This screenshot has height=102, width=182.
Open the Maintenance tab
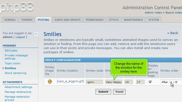point(133,20)
